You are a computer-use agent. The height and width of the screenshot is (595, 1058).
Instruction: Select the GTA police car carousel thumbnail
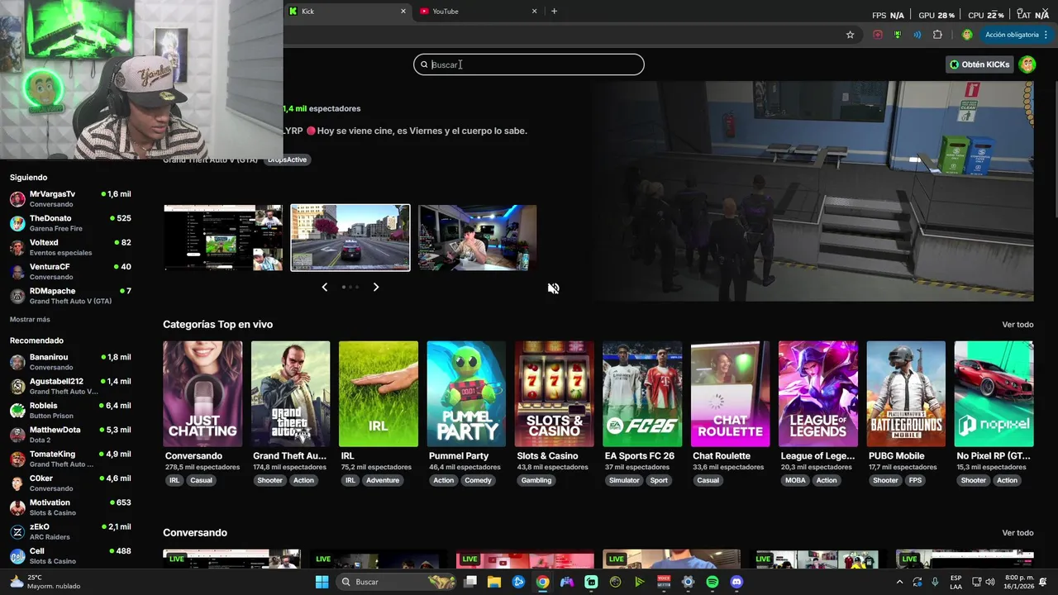pyautogui.click(x=350, y=238)
